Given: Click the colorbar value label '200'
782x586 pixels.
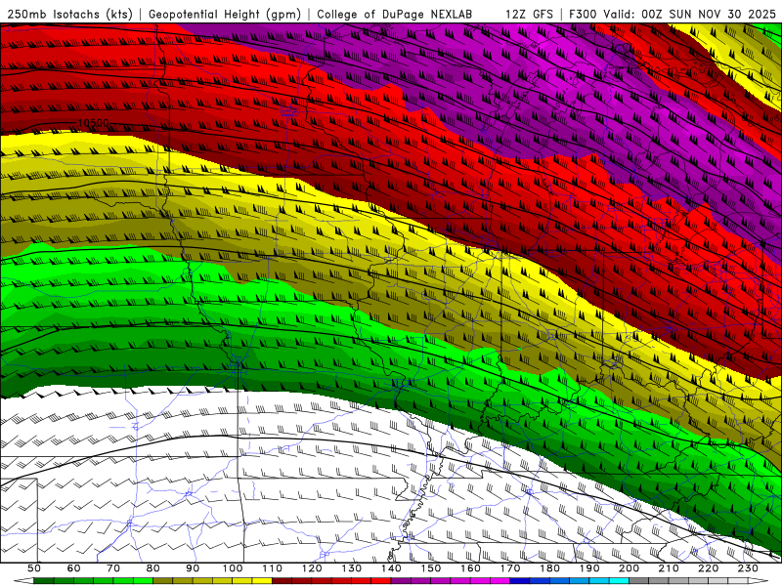Looking at the screenshot, I should tap(629, 568).
